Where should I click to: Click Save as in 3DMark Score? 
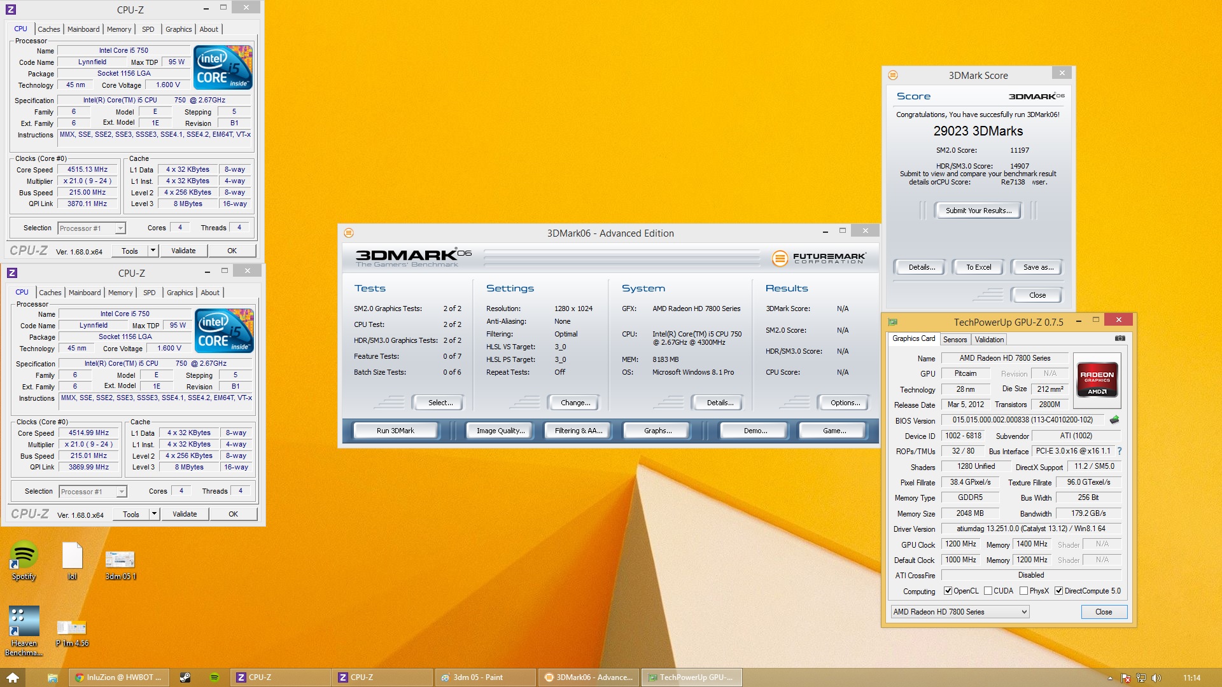1037,267
